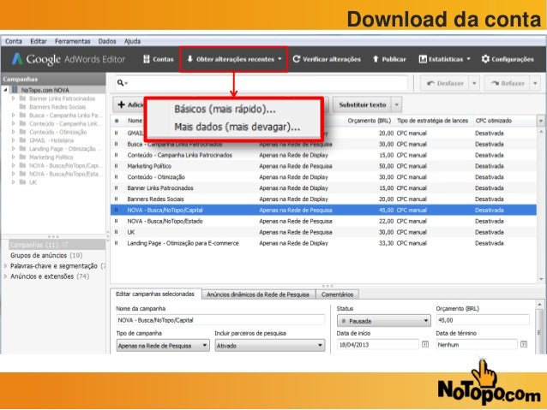
Task: Click campaign table vertical scrollbar
Action: point(541,205)
